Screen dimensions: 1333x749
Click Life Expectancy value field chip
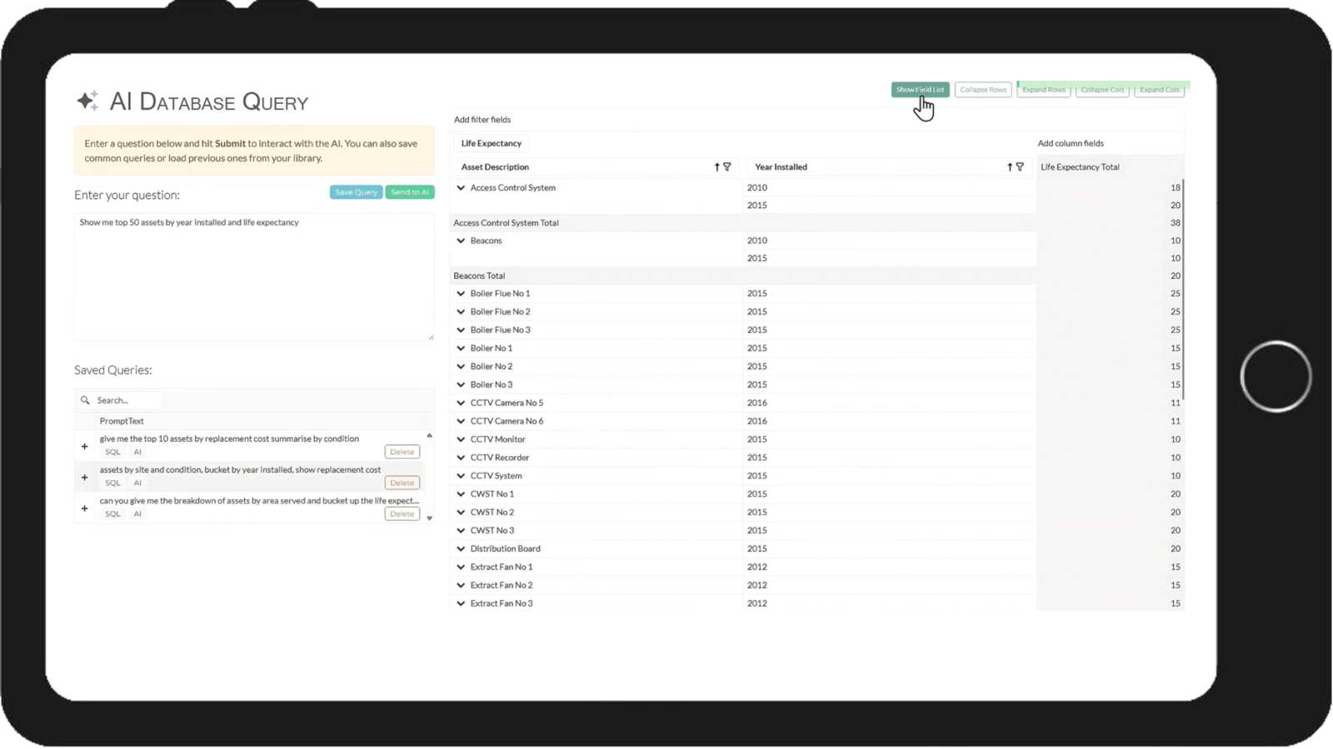[492, 143]
